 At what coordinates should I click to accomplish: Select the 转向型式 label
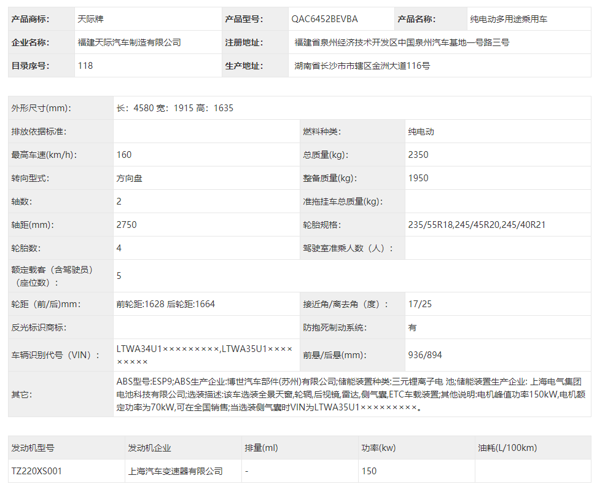point(31,178)
